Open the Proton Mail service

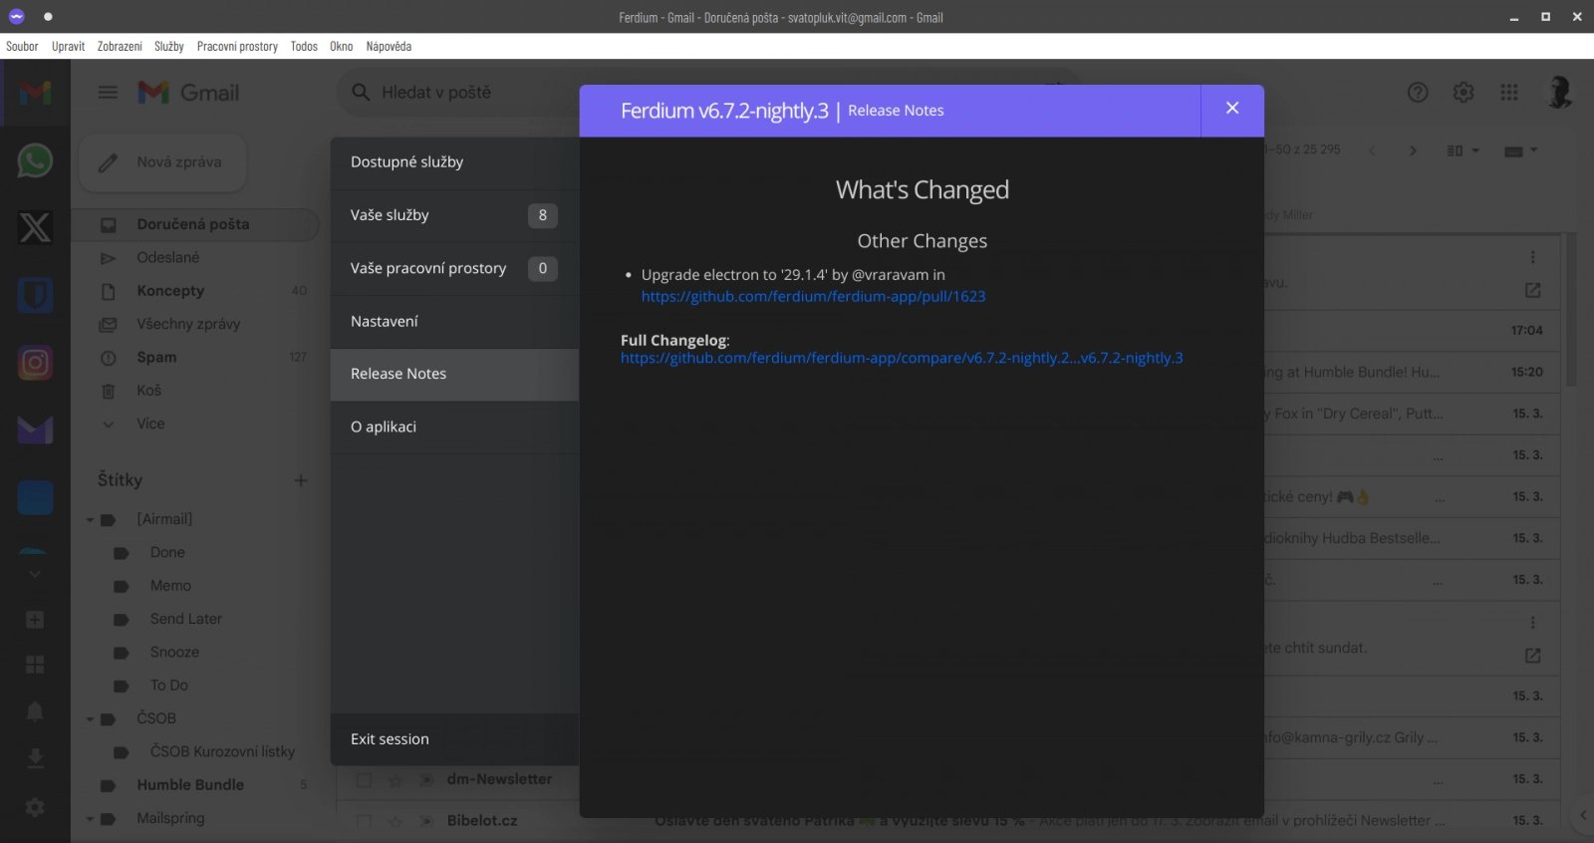[x=35, y=429]
